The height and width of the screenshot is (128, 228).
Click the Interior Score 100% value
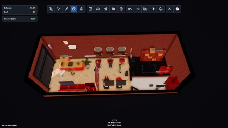[x=33, y=19]
